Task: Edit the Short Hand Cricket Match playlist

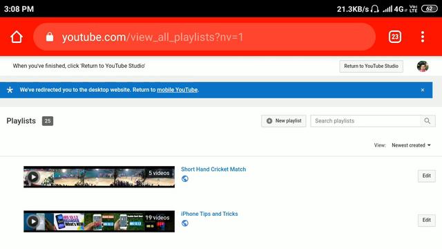Action: point(427,176)
